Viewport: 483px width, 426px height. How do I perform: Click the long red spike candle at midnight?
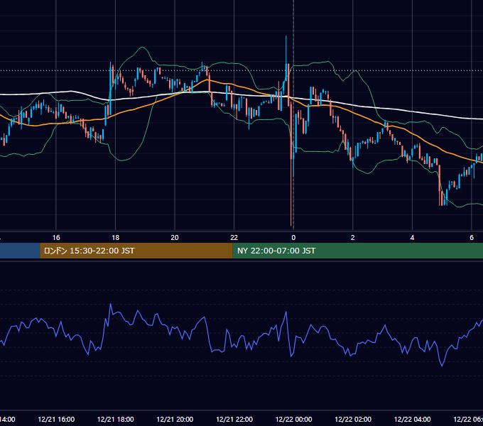tap(291, 163)
